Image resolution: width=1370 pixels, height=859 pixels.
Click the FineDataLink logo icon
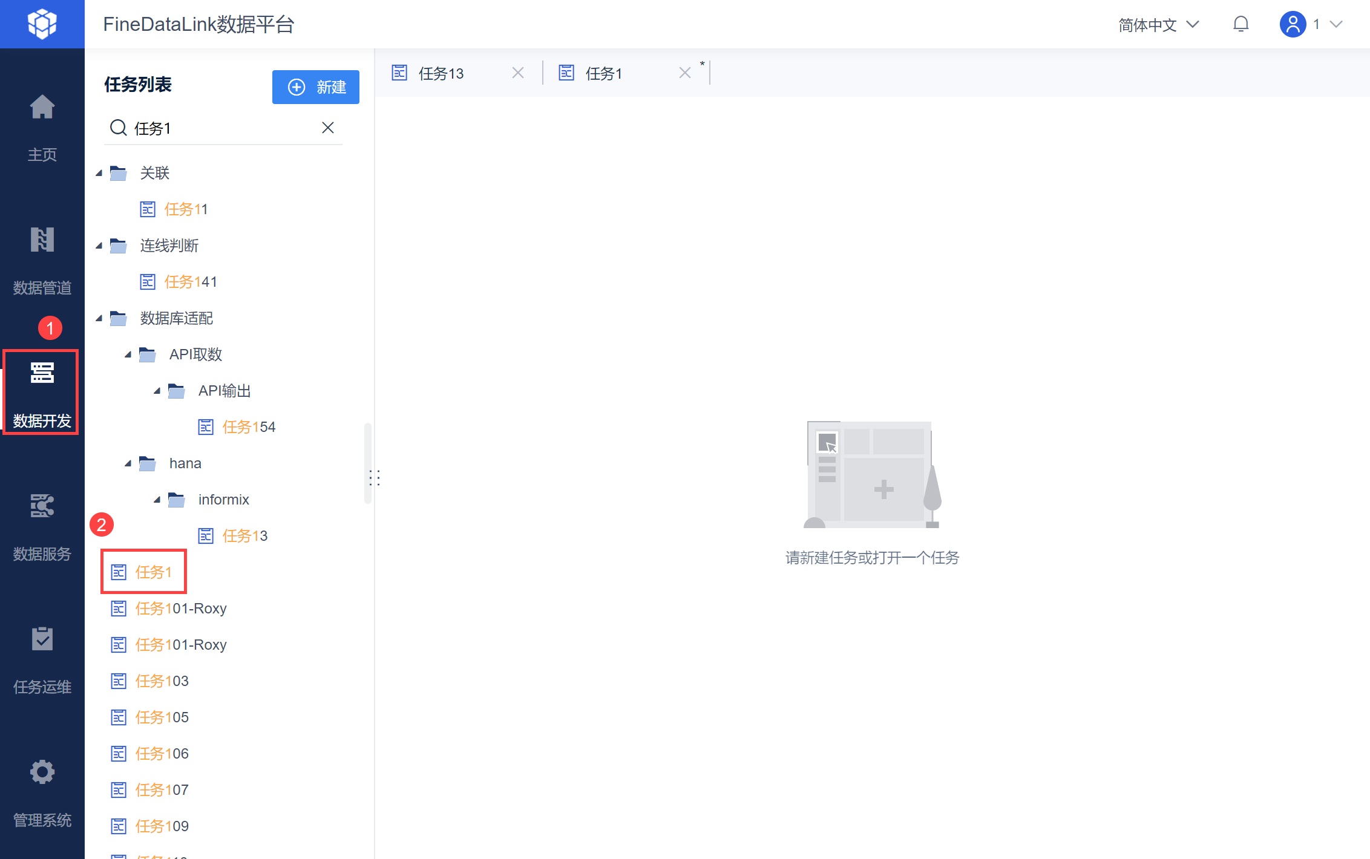click(42, 24)
